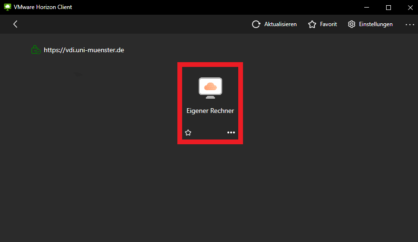The image size is (418, 242).
Task: Click the Aktualisieren refresh icon
Action: (256, 24)
